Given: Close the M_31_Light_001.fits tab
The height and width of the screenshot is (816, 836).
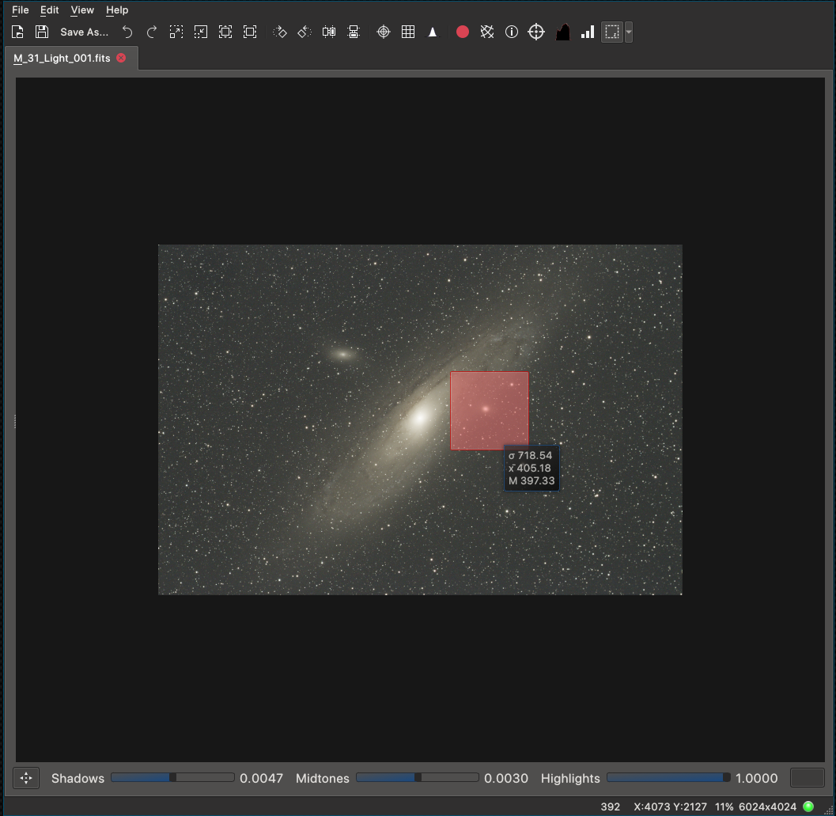Looking at the screenshot, I should tap(121, 59).
